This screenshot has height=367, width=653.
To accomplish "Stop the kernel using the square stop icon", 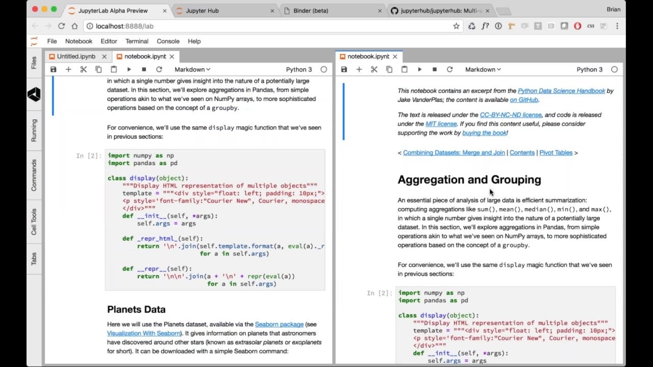I will point(143,69).
